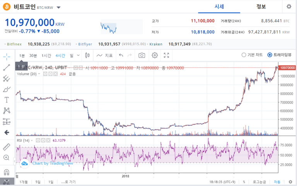Click the 11,100,000 high price value
The width and height of the screenshot is (297, 186).
[x=203, y=21]
